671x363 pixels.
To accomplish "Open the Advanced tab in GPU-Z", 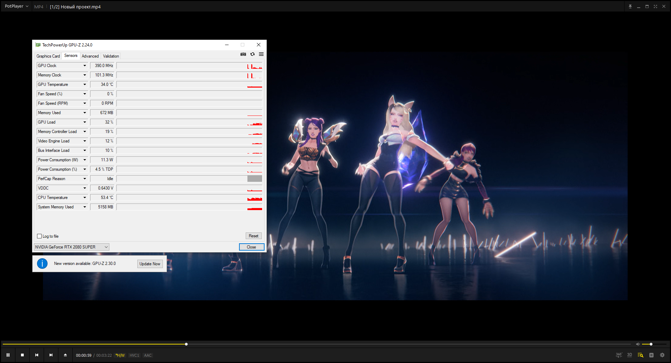I will tap(90, 56).
